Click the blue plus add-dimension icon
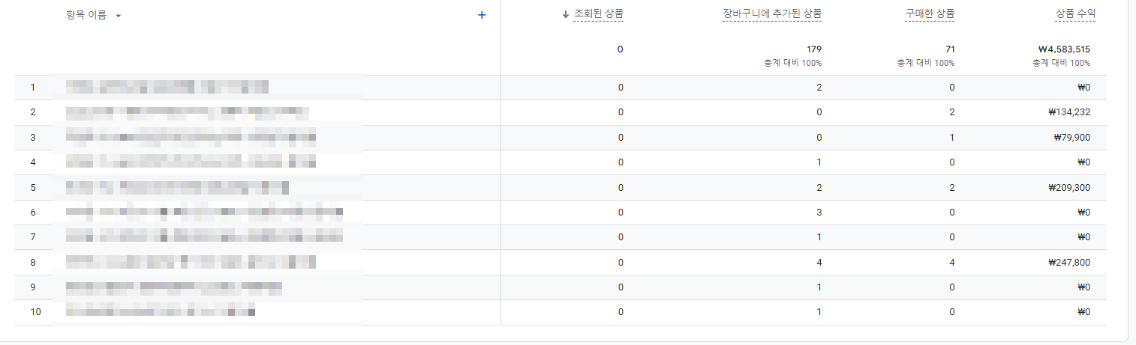 click(x=482, y=15)
